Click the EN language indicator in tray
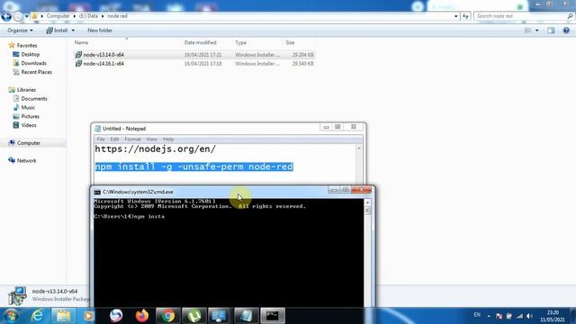 coord(477,315)
